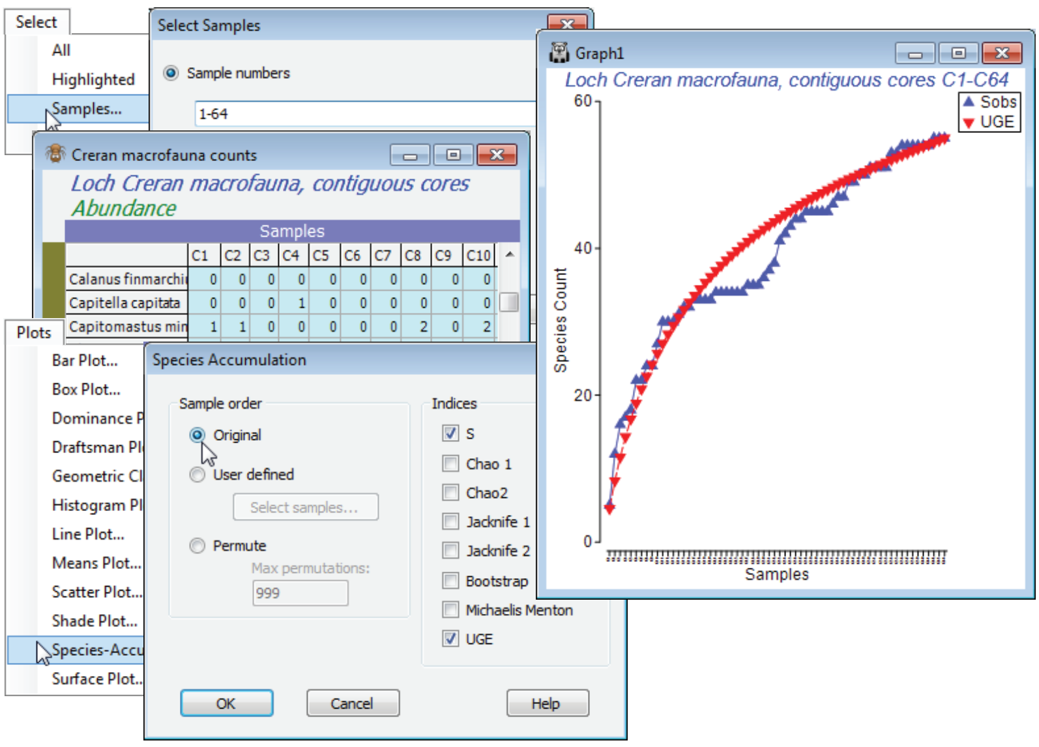This screenshot has height=747, width=1039.
Task: Enable the Chao2 index
Action: [450, 492]
